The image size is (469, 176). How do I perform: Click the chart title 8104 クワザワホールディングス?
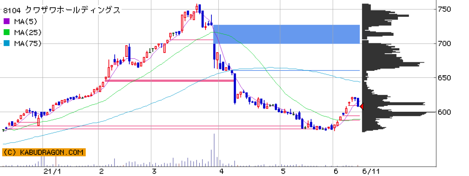(x=62, y=11)
